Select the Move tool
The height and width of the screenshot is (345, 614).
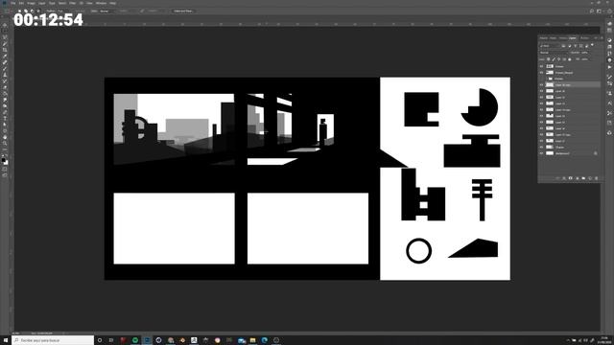coord(5,25)
